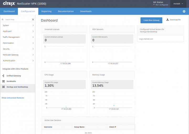Image resolution: width=189 pixels, height=134 pixels.
Task: Expand the Traffic Management section
Action: pos(18,37)
